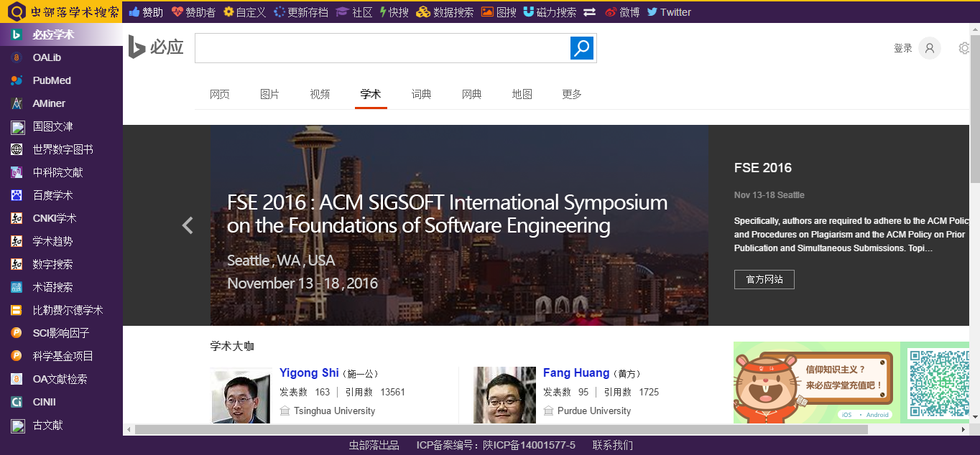
Task: Select OALib in the sidebar
Action: click(x=61, y=57)
